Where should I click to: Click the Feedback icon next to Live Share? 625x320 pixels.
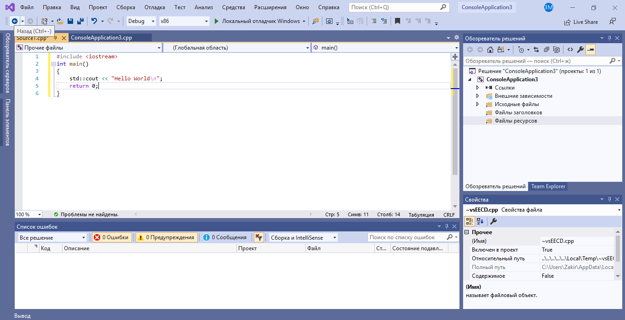click(612, 21)
